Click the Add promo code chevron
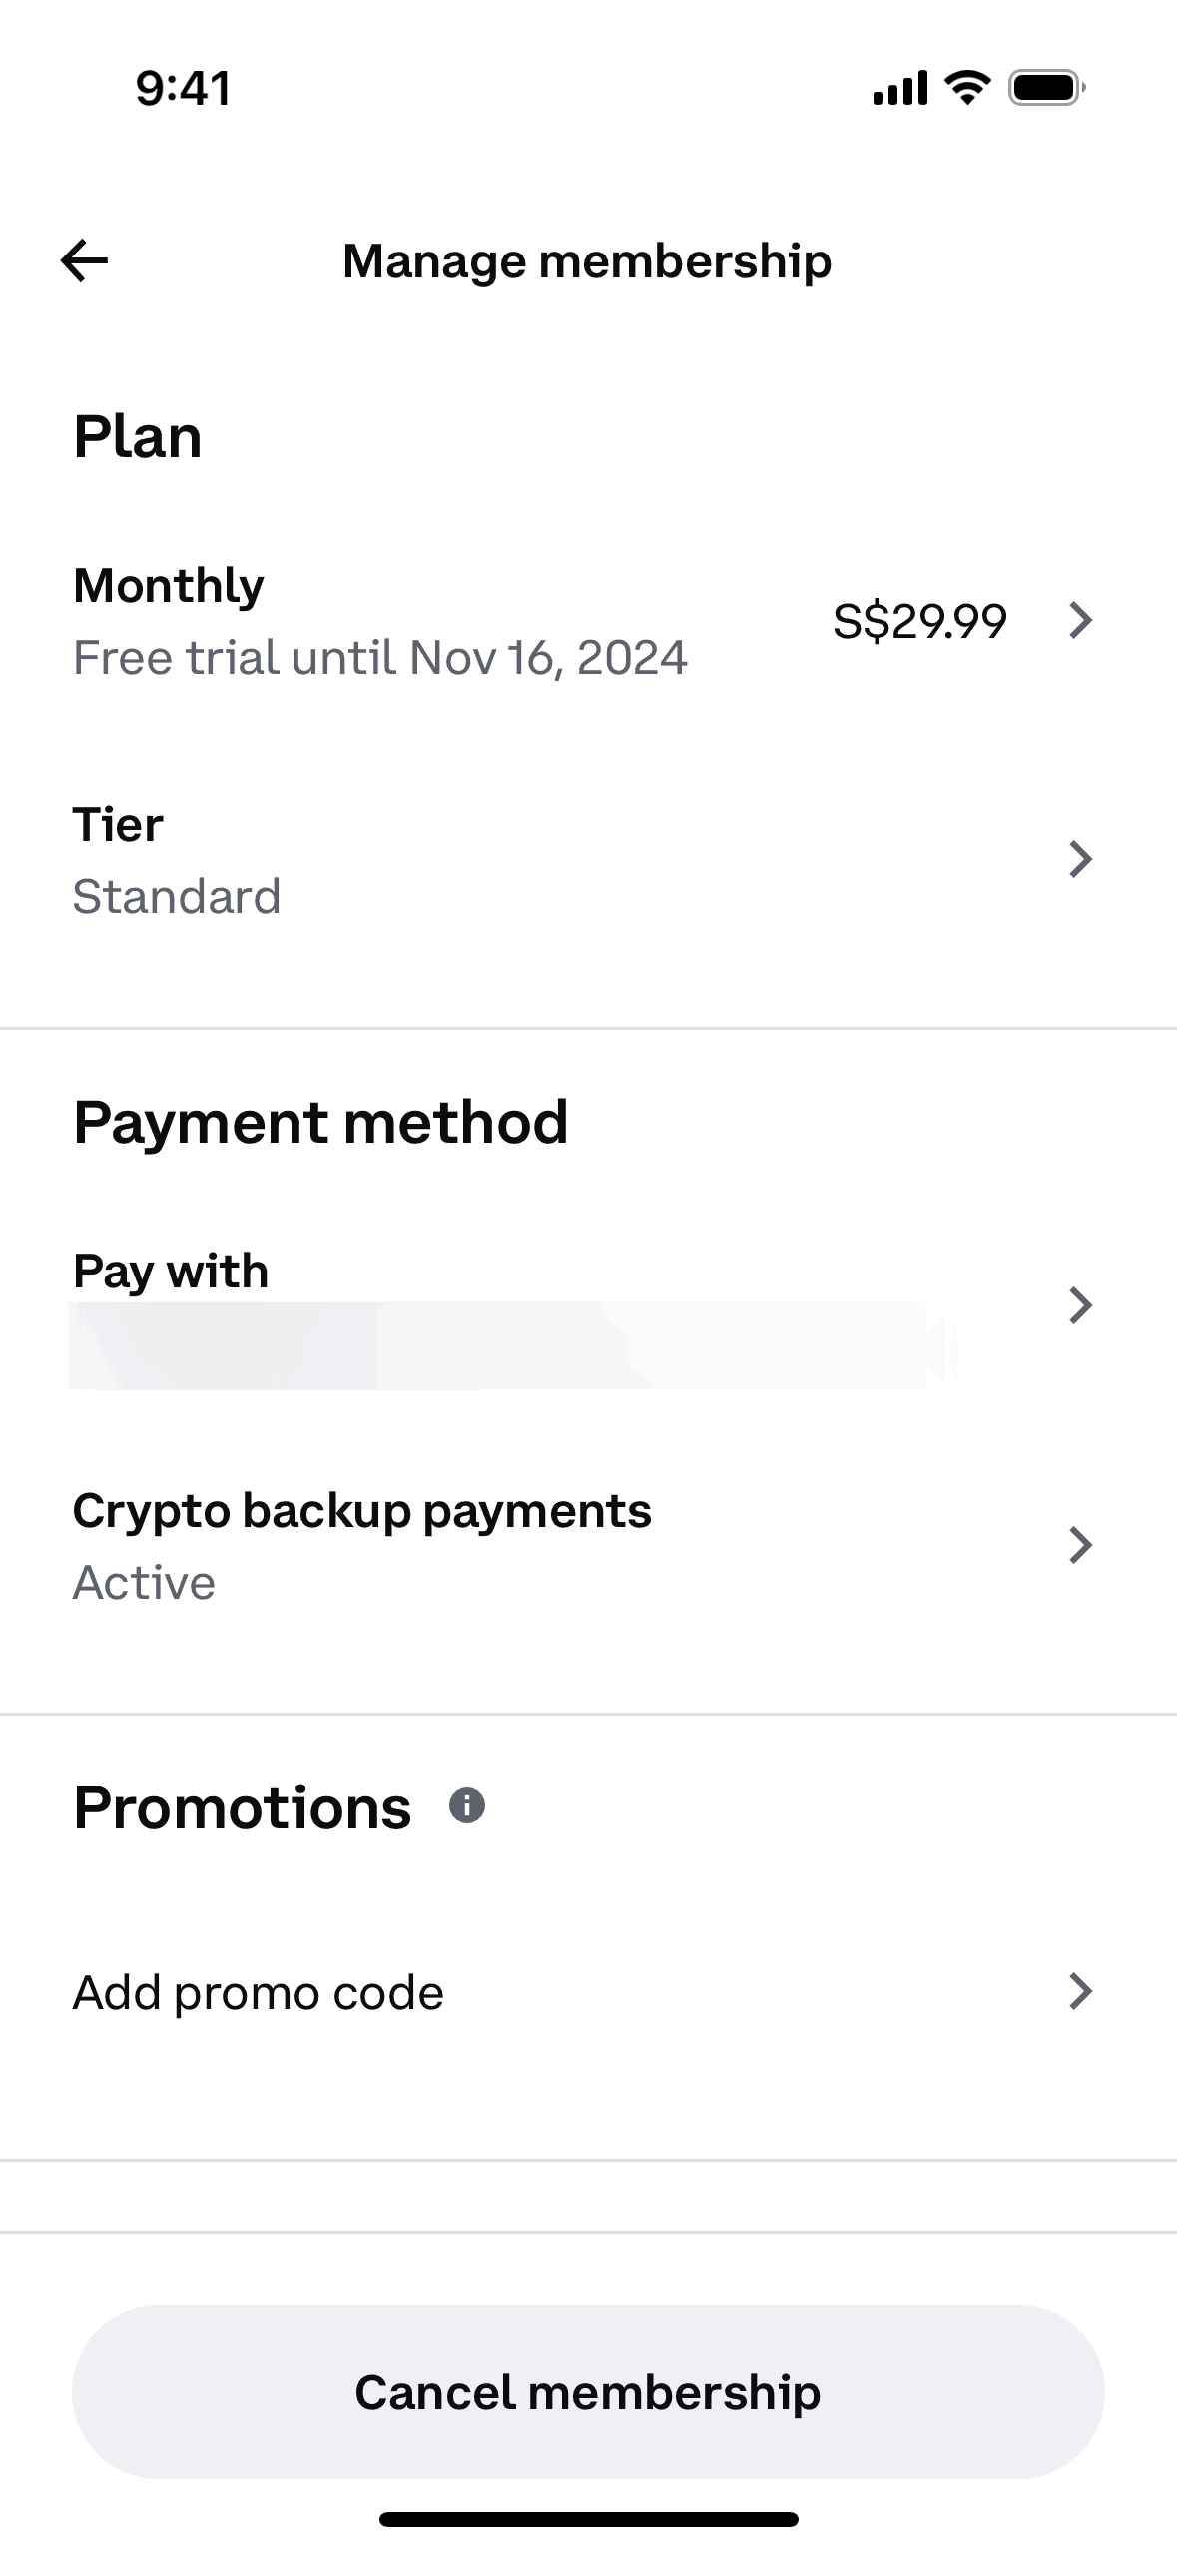 [1080, 1991]
